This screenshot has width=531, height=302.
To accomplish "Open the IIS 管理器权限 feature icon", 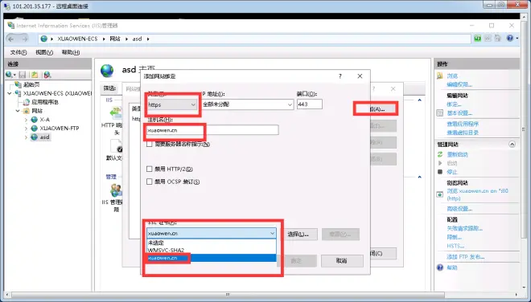I will [116, 190].
